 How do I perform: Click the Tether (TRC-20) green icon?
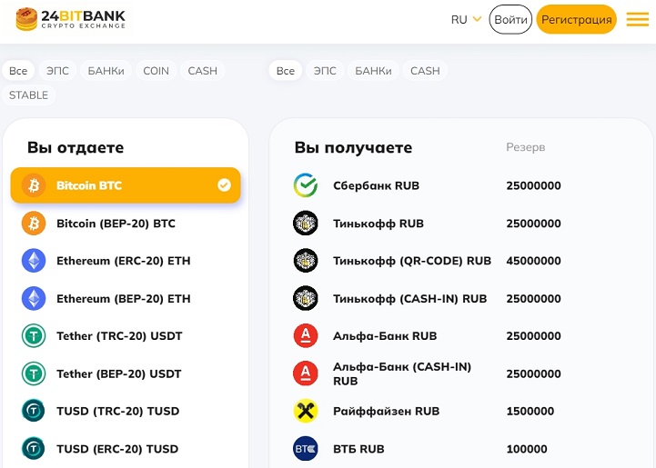(34, 336)
